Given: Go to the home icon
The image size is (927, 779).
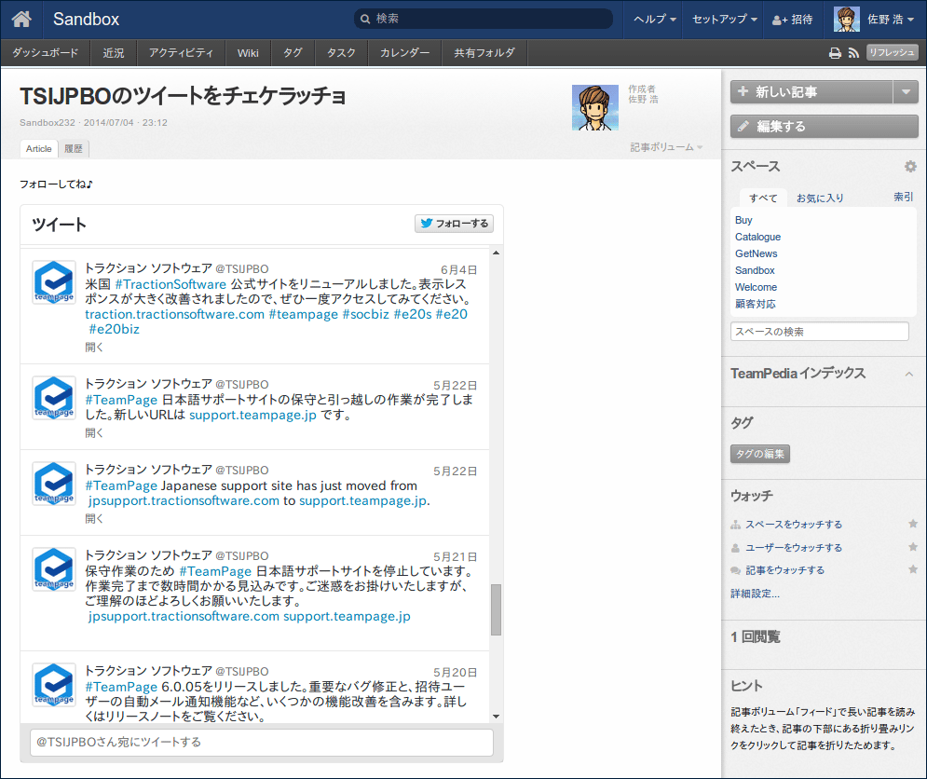Looking at the screenshot, I should point(21,19).
